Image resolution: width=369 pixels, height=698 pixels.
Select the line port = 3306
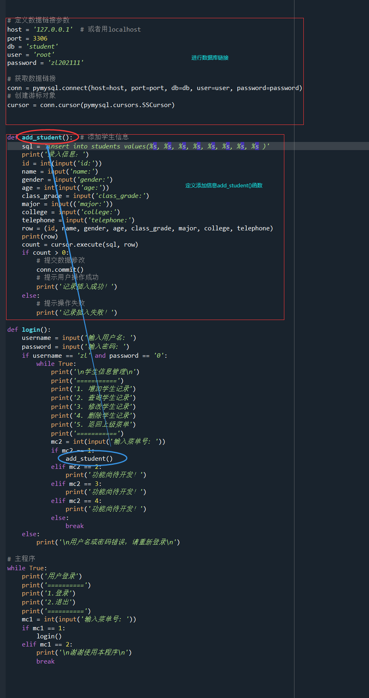(27, 39)
